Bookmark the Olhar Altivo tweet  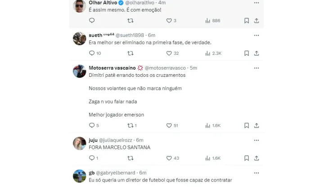(246, 21)
